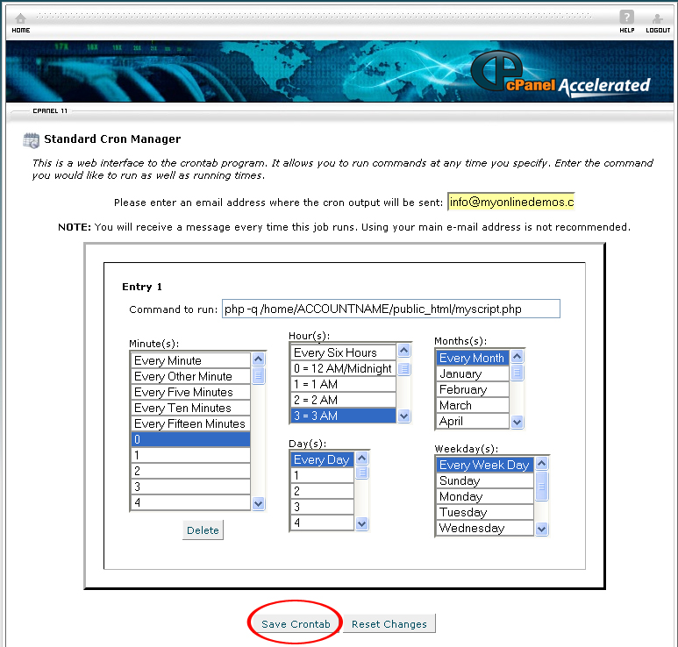This screenshot has height=647, width=678.
Task: Click the Minutes list scrollbar thumb
Action: (259, 375)
